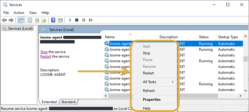
Task: Open the File menu
Action: point(6,13)
